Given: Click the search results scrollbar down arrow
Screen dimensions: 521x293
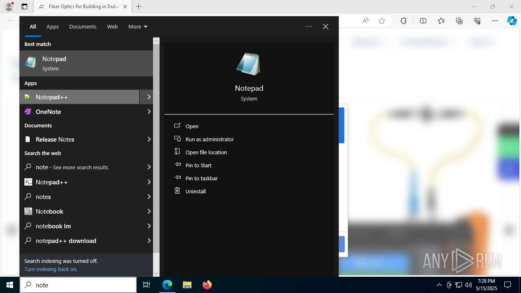Looking at the screenshot, I should point(156,273).
